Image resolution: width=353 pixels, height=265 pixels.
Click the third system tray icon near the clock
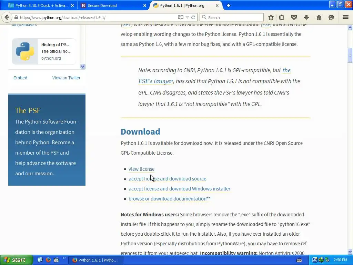327,260
